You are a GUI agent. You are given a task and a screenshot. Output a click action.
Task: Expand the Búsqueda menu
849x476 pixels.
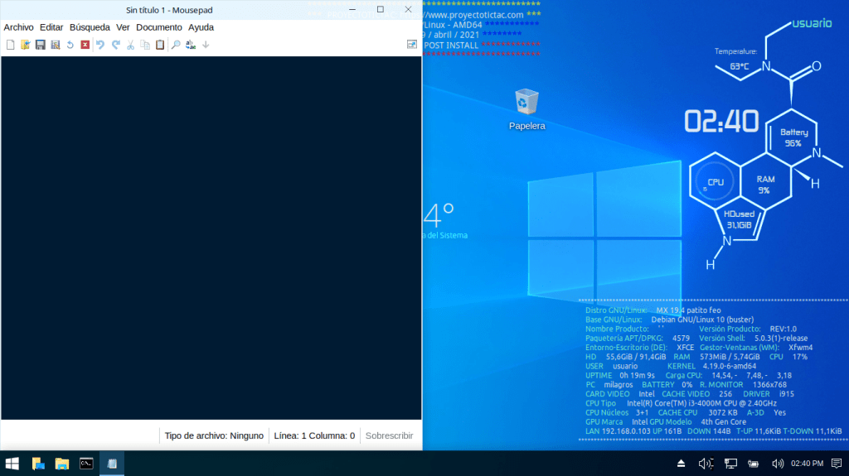[90, 27]
